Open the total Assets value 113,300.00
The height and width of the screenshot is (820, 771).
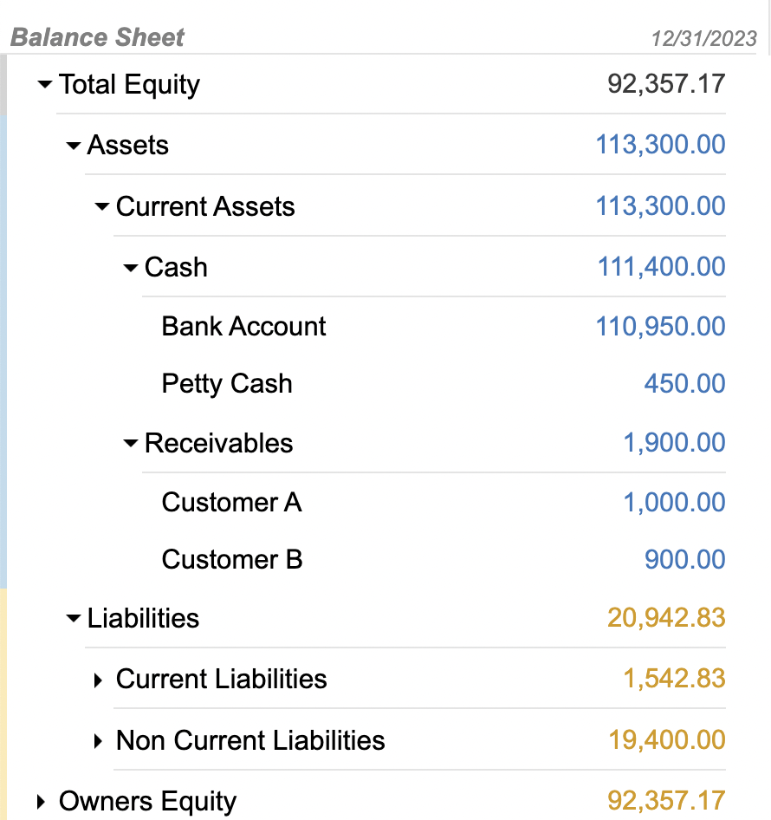point(659,145)
